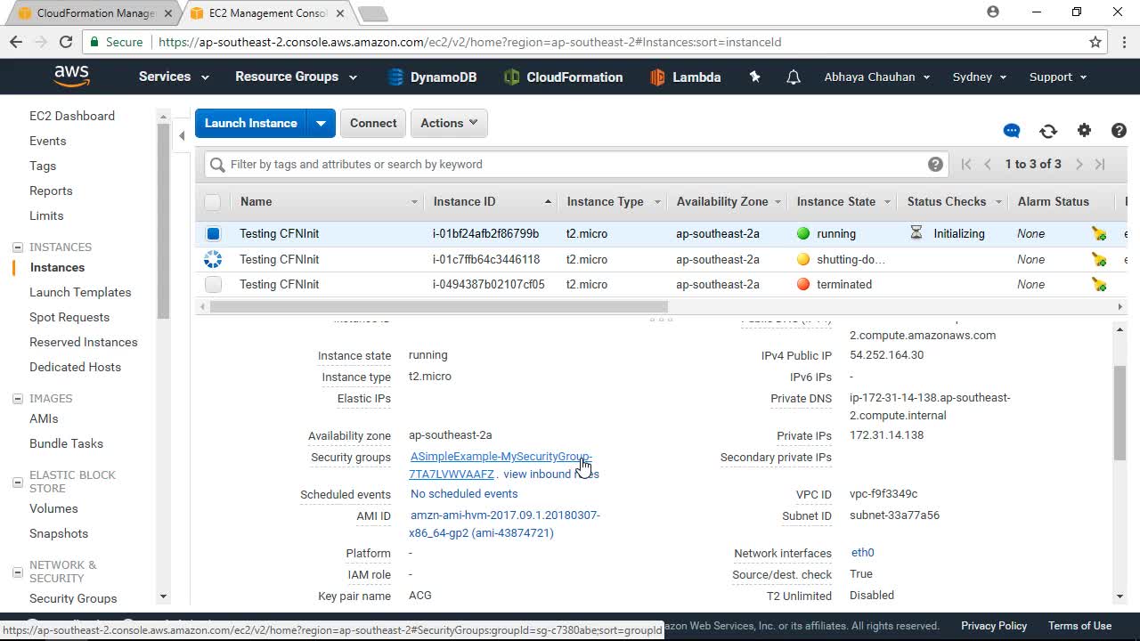Open Abhaya Chauhan account menu
The height and width of the screenshot is (641, 1140).
point(877,77)
